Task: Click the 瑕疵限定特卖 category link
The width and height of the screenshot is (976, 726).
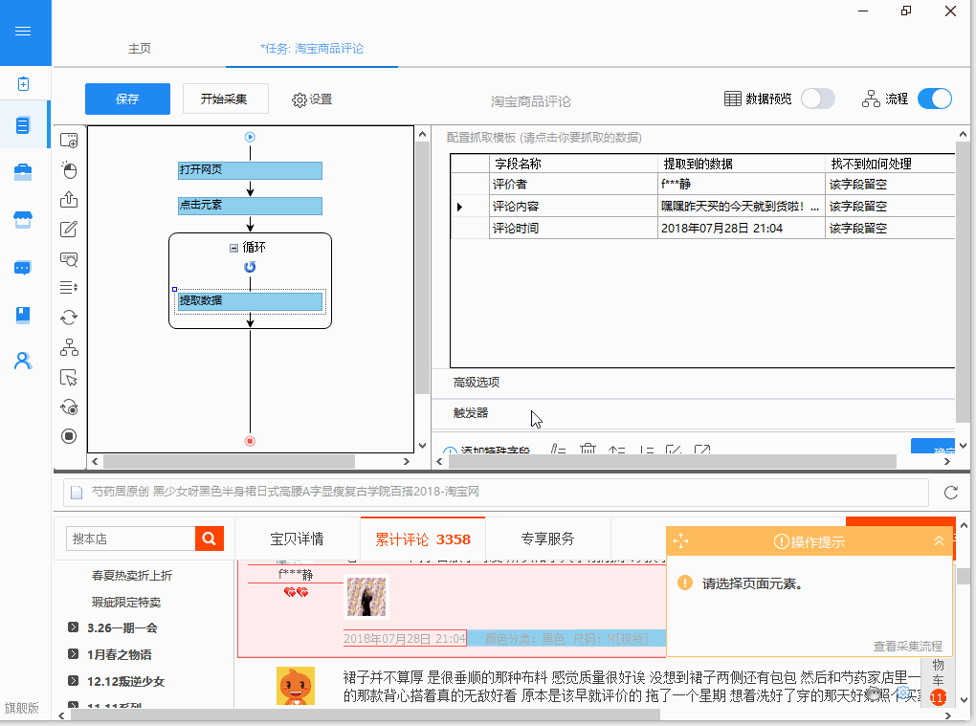Action: tap(125, 603)
